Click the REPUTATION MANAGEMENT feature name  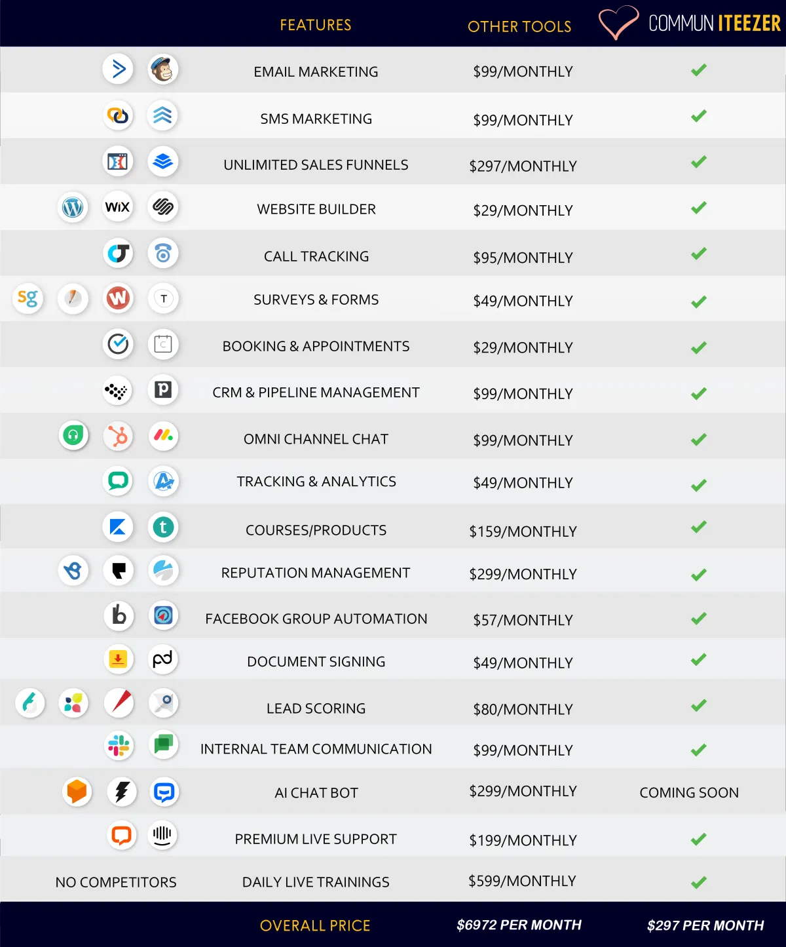316,573
